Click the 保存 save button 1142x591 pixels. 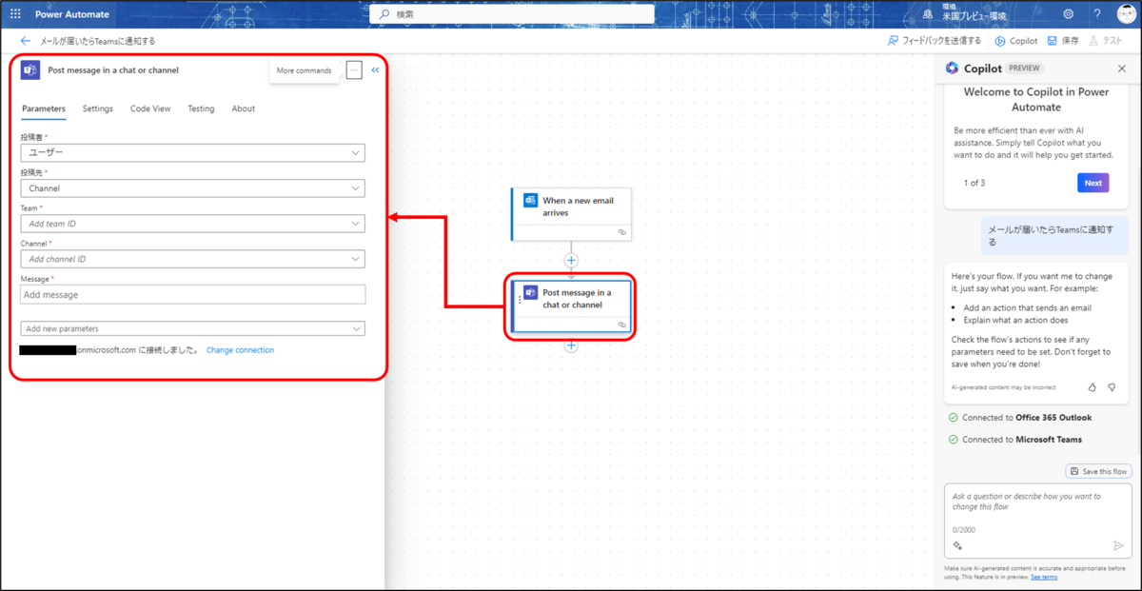point(1063,41)
